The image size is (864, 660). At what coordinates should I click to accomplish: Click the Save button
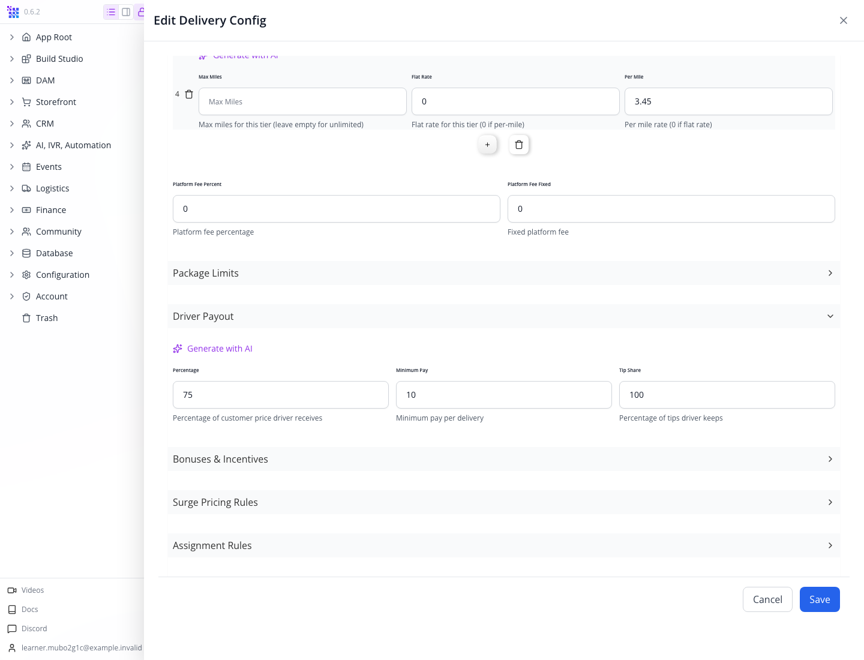(820, 599)
